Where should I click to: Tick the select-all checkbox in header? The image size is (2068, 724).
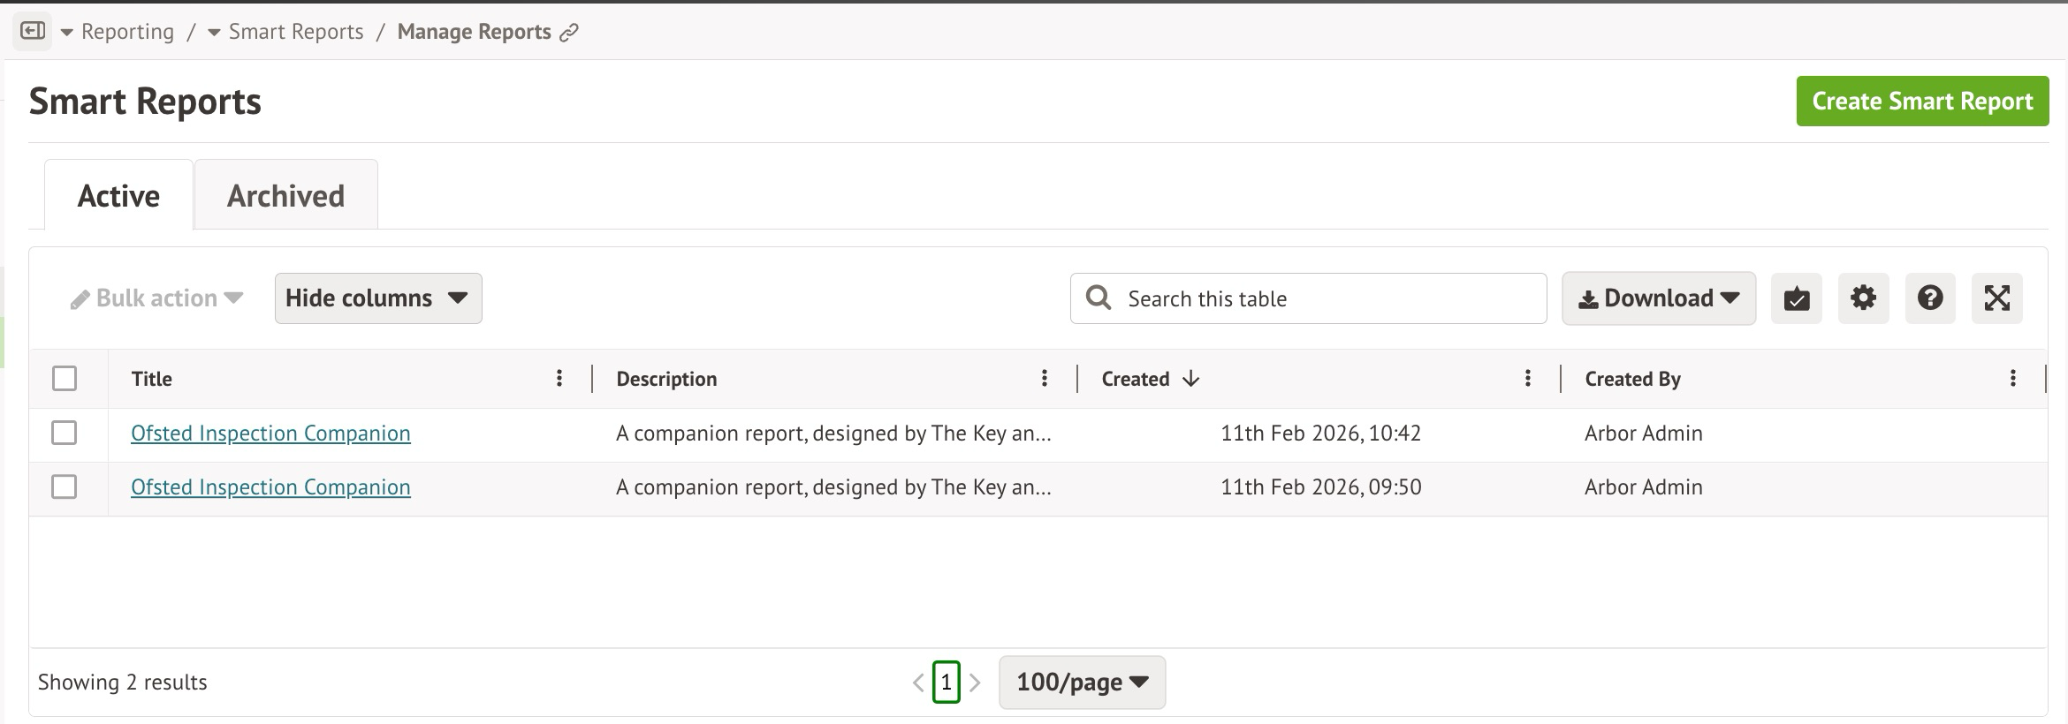pos(65,379)
